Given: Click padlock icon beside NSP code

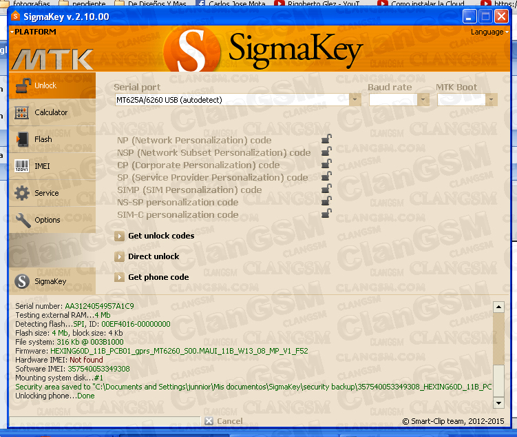Looking at the screenshot, I should [326, 151].
